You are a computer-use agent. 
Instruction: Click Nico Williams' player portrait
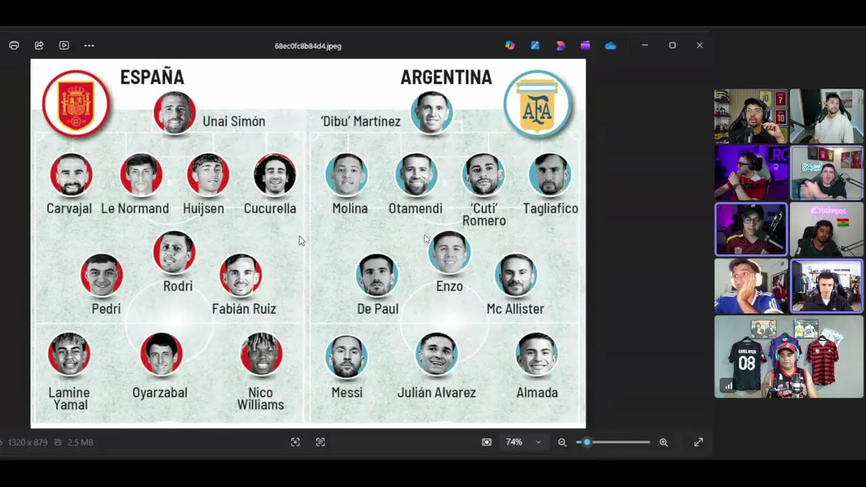261,354
